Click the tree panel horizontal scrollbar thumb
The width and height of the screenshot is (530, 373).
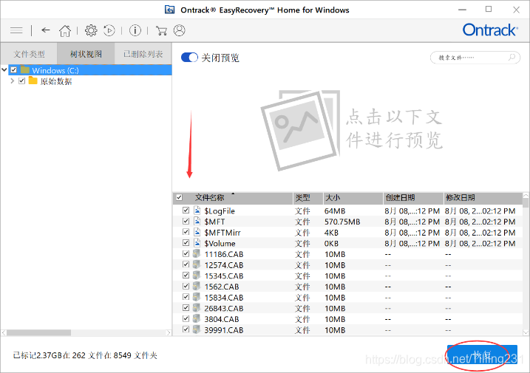point(38,333)
